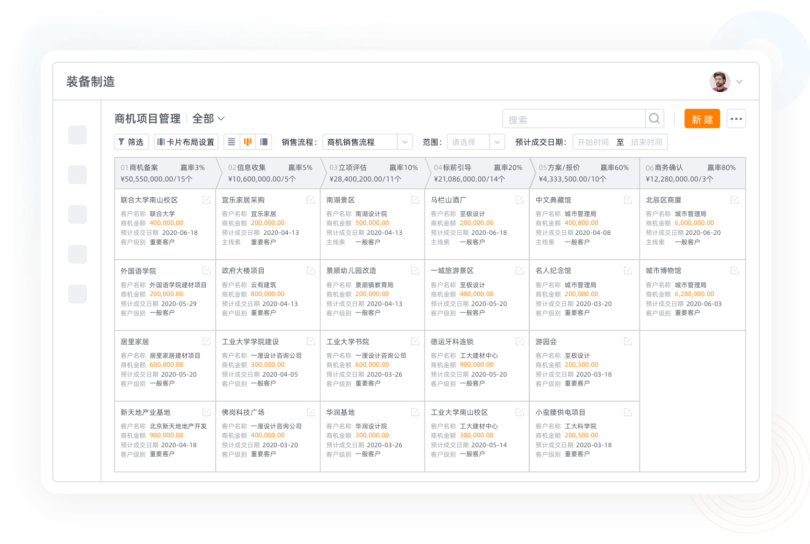Image resolution: width=810 pixels, height=544 pixels.
Task: Edit the 宜乐家居采购 card
Action: 311,200
